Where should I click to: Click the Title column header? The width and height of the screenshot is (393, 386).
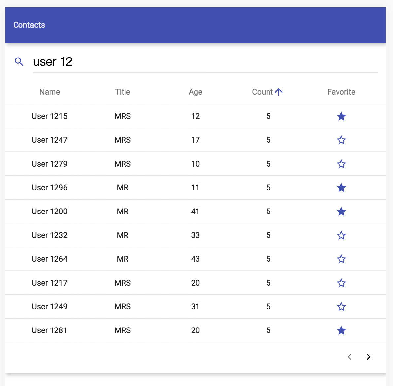point(123,92)
